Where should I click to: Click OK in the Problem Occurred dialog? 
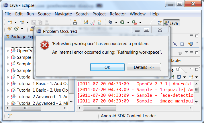pyautogui.click(x=107, y=67)
